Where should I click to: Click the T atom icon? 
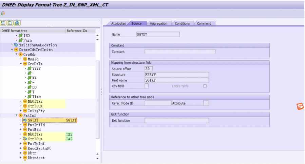(30, 92)
